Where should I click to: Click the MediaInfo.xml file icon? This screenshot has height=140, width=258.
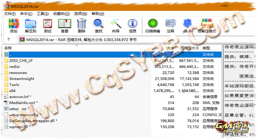click(6, 103)
